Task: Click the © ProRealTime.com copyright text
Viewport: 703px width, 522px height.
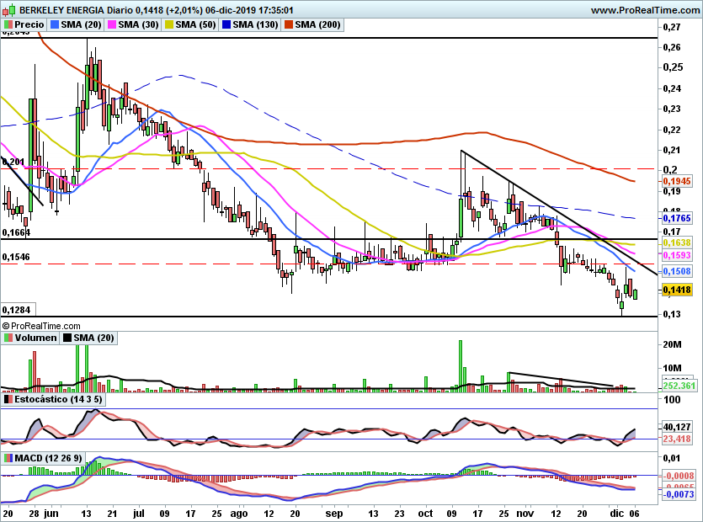Action: 41,326
